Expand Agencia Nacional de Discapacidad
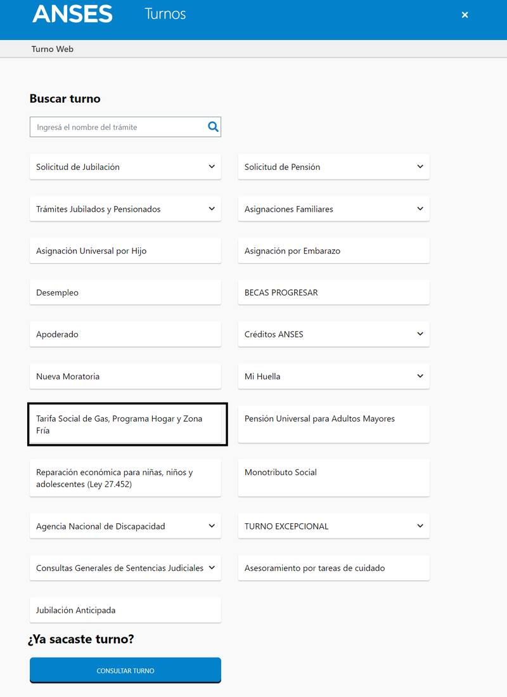The image size is (507, 697). click(212, 526)
